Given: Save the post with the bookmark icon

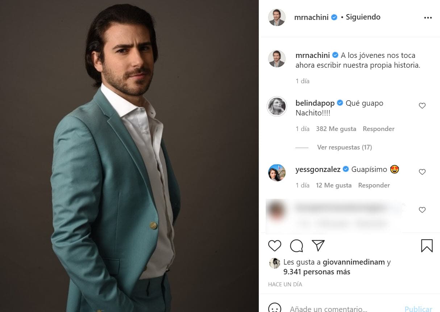Looking at the screenshot, I should coord(427,245).
